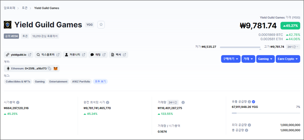Open the yieldguild.io website link
Screen dimensions: 304x140
[19, 55]
